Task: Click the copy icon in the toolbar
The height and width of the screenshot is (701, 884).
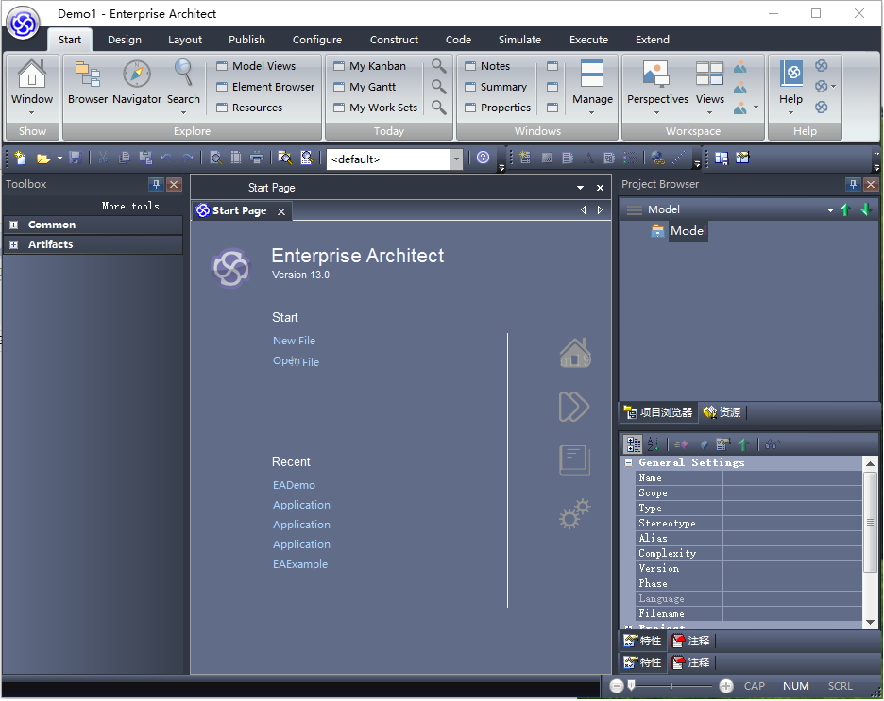Action: click(124, 159)
